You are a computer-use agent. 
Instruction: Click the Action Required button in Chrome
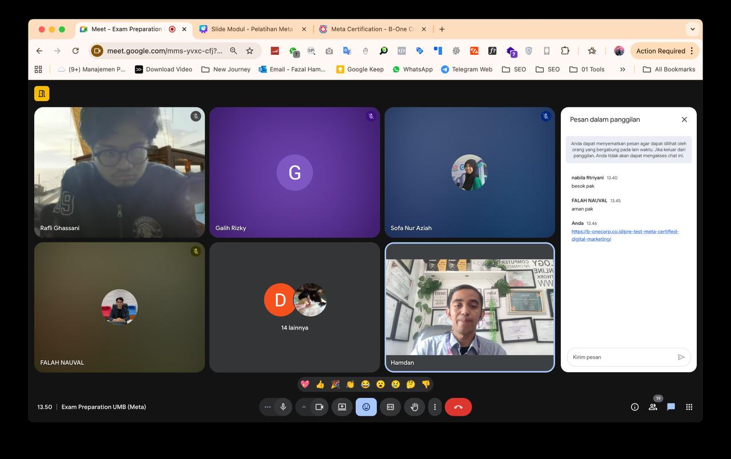pos(660,51)
